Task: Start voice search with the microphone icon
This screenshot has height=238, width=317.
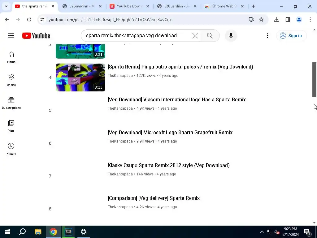Action: [231, 36]
